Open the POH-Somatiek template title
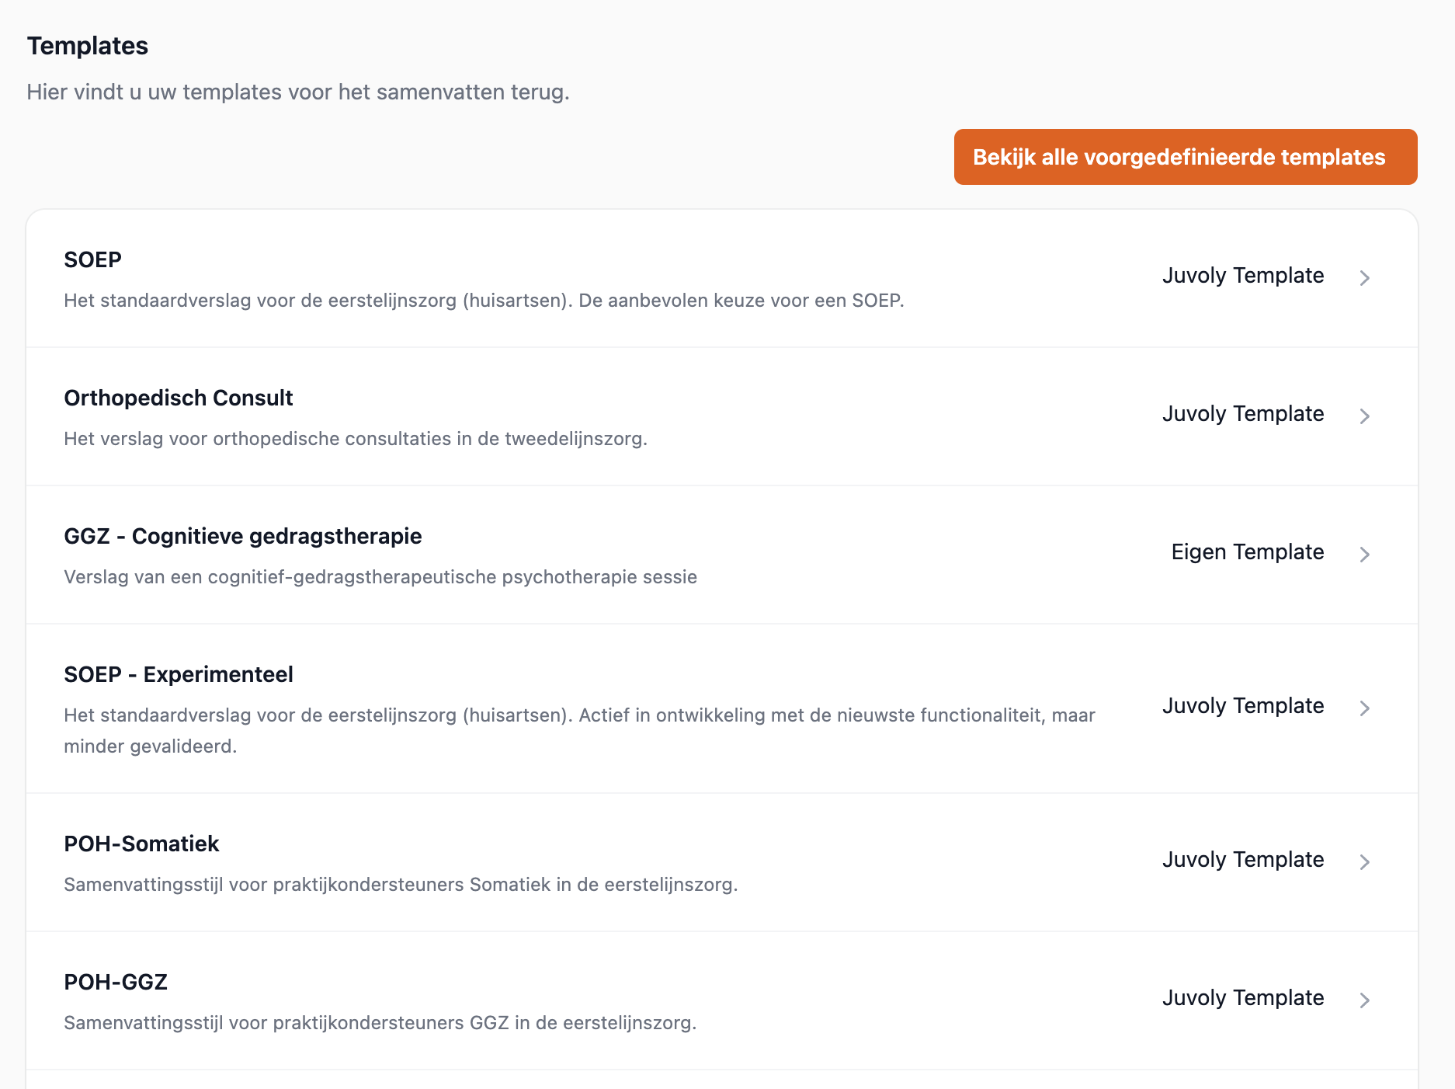 point(141,844)
